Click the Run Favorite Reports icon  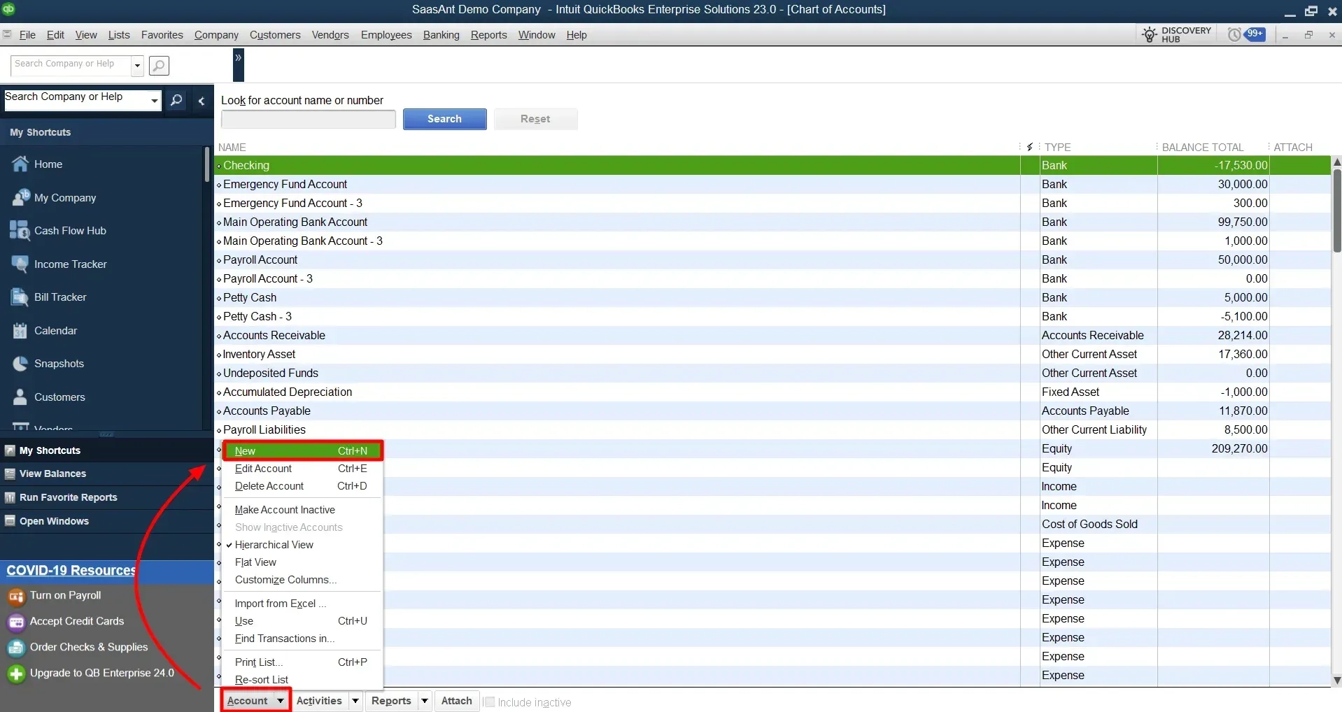point(10,497)
